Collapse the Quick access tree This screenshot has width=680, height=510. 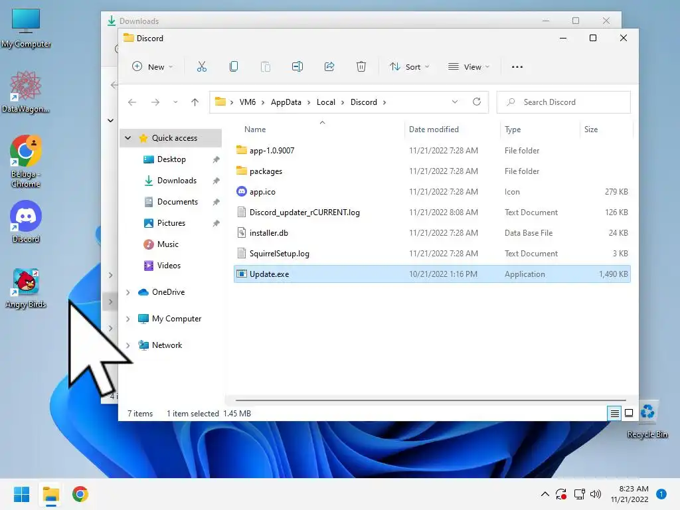(x=128, y=138)
